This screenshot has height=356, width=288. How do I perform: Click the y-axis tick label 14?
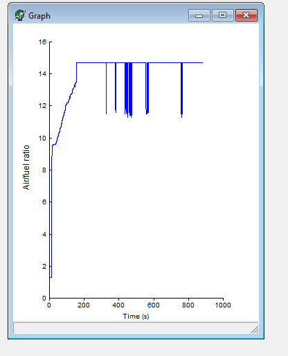tap(42, 74)
